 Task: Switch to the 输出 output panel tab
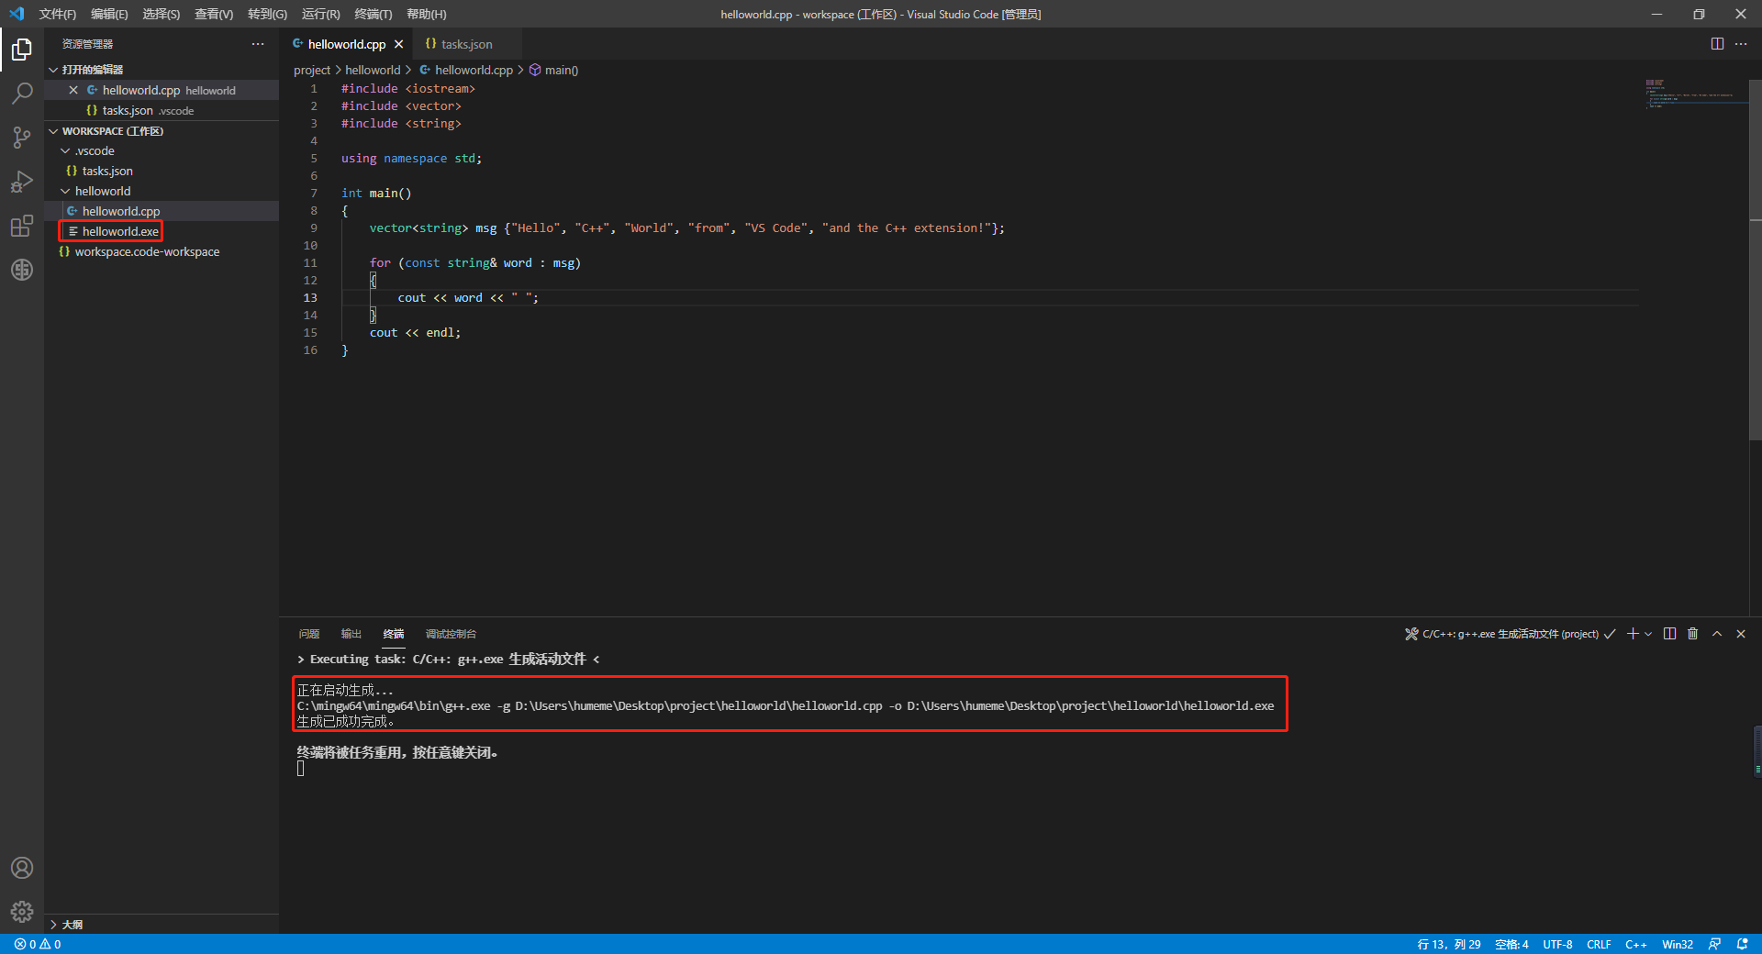[x=351, y=634]
